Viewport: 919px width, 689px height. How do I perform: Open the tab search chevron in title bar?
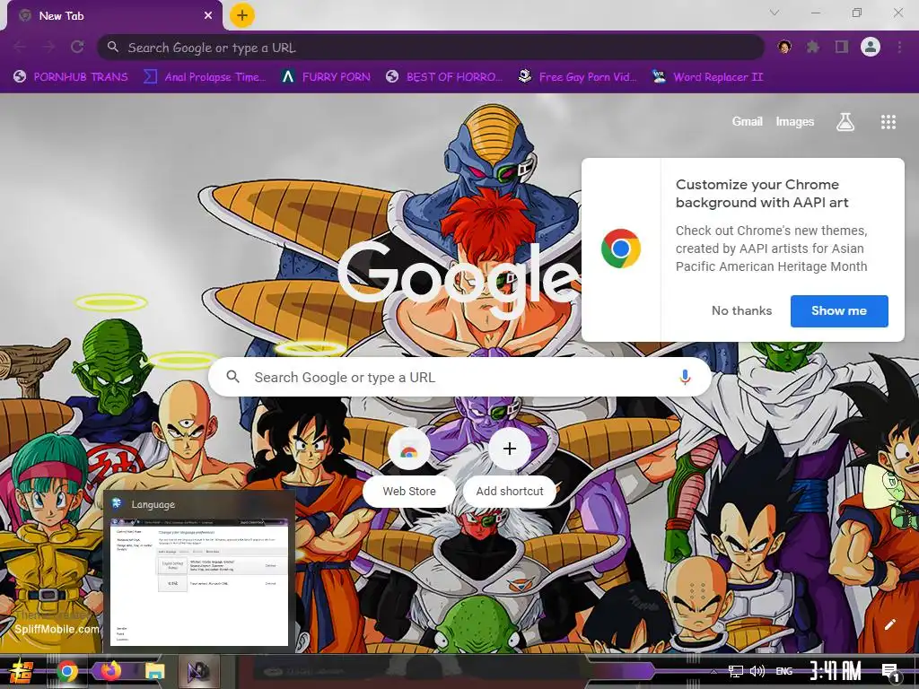pos(775,13)
